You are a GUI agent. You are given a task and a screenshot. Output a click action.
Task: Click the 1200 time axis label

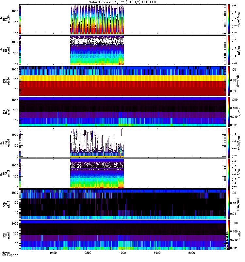click(x=122, y=253)
